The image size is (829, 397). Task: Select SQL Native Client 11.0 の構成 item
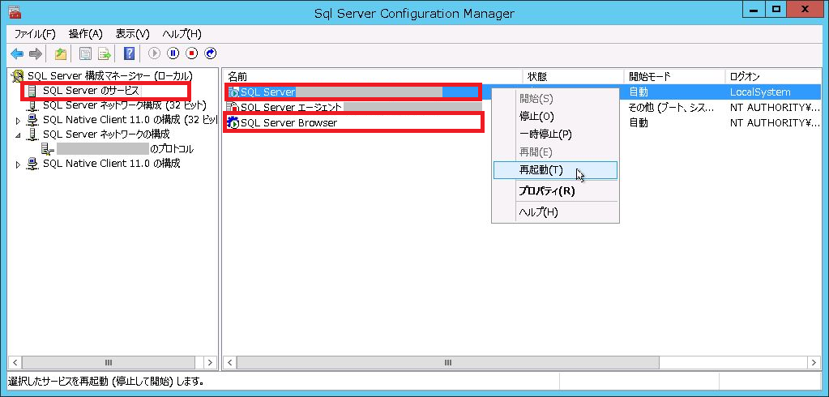[x=112, y=164]
